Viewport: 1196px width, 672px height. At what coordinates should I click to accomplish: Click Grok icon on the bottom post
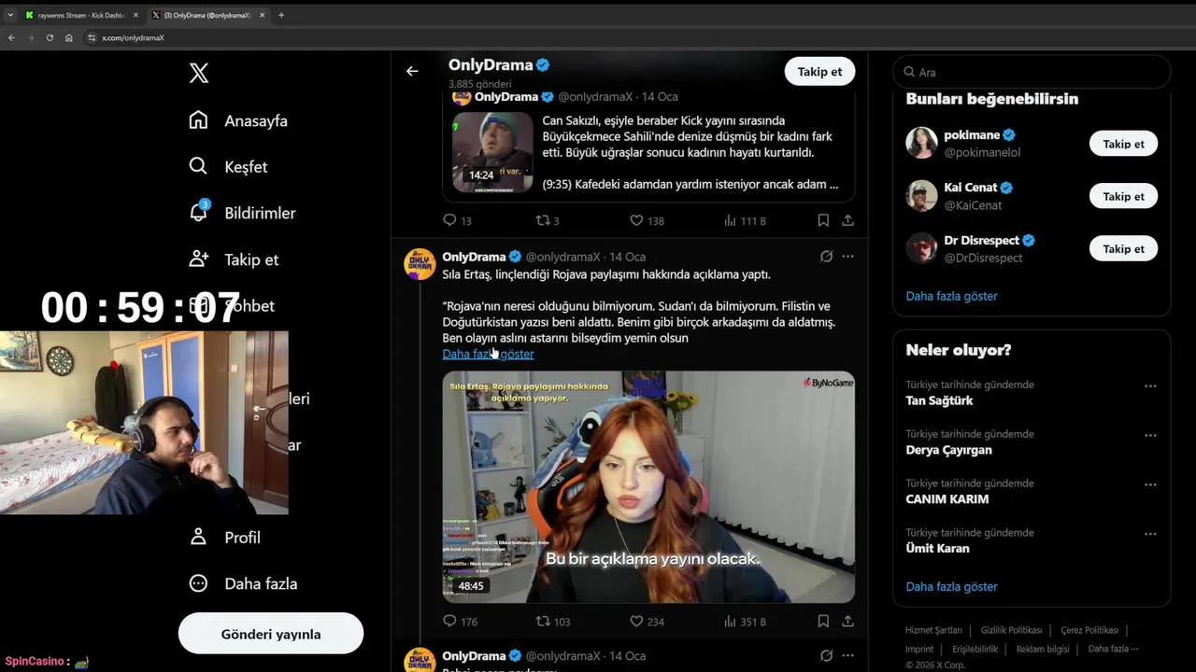pyautogui.click(x=826, y=655)
